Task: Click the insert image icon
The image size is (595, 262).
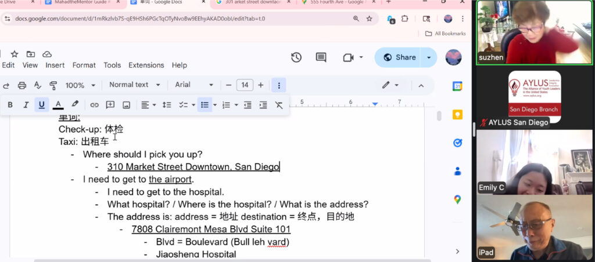Action: click(x=126, y=105)
